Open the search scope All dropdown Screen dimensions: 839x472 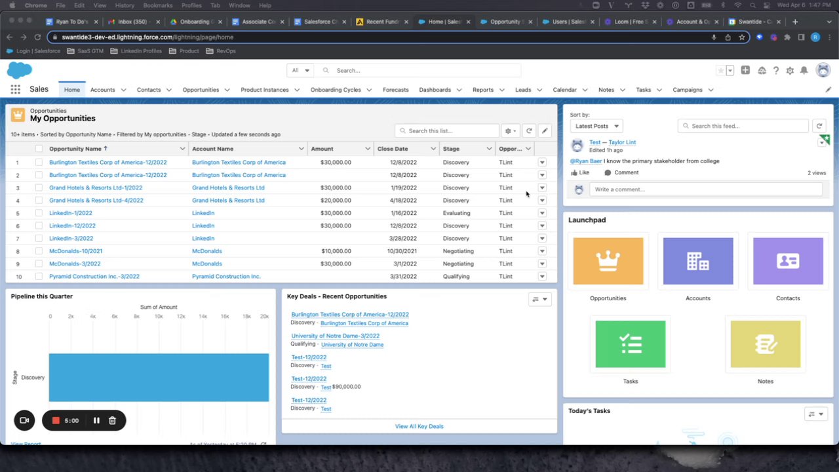[x=300, y=71]
